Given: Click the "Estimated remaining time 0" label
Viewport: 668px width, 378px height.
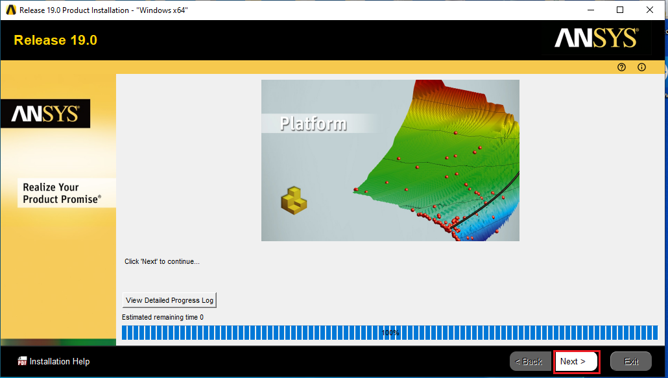Looking at the screenshot, I should [163, 317].
